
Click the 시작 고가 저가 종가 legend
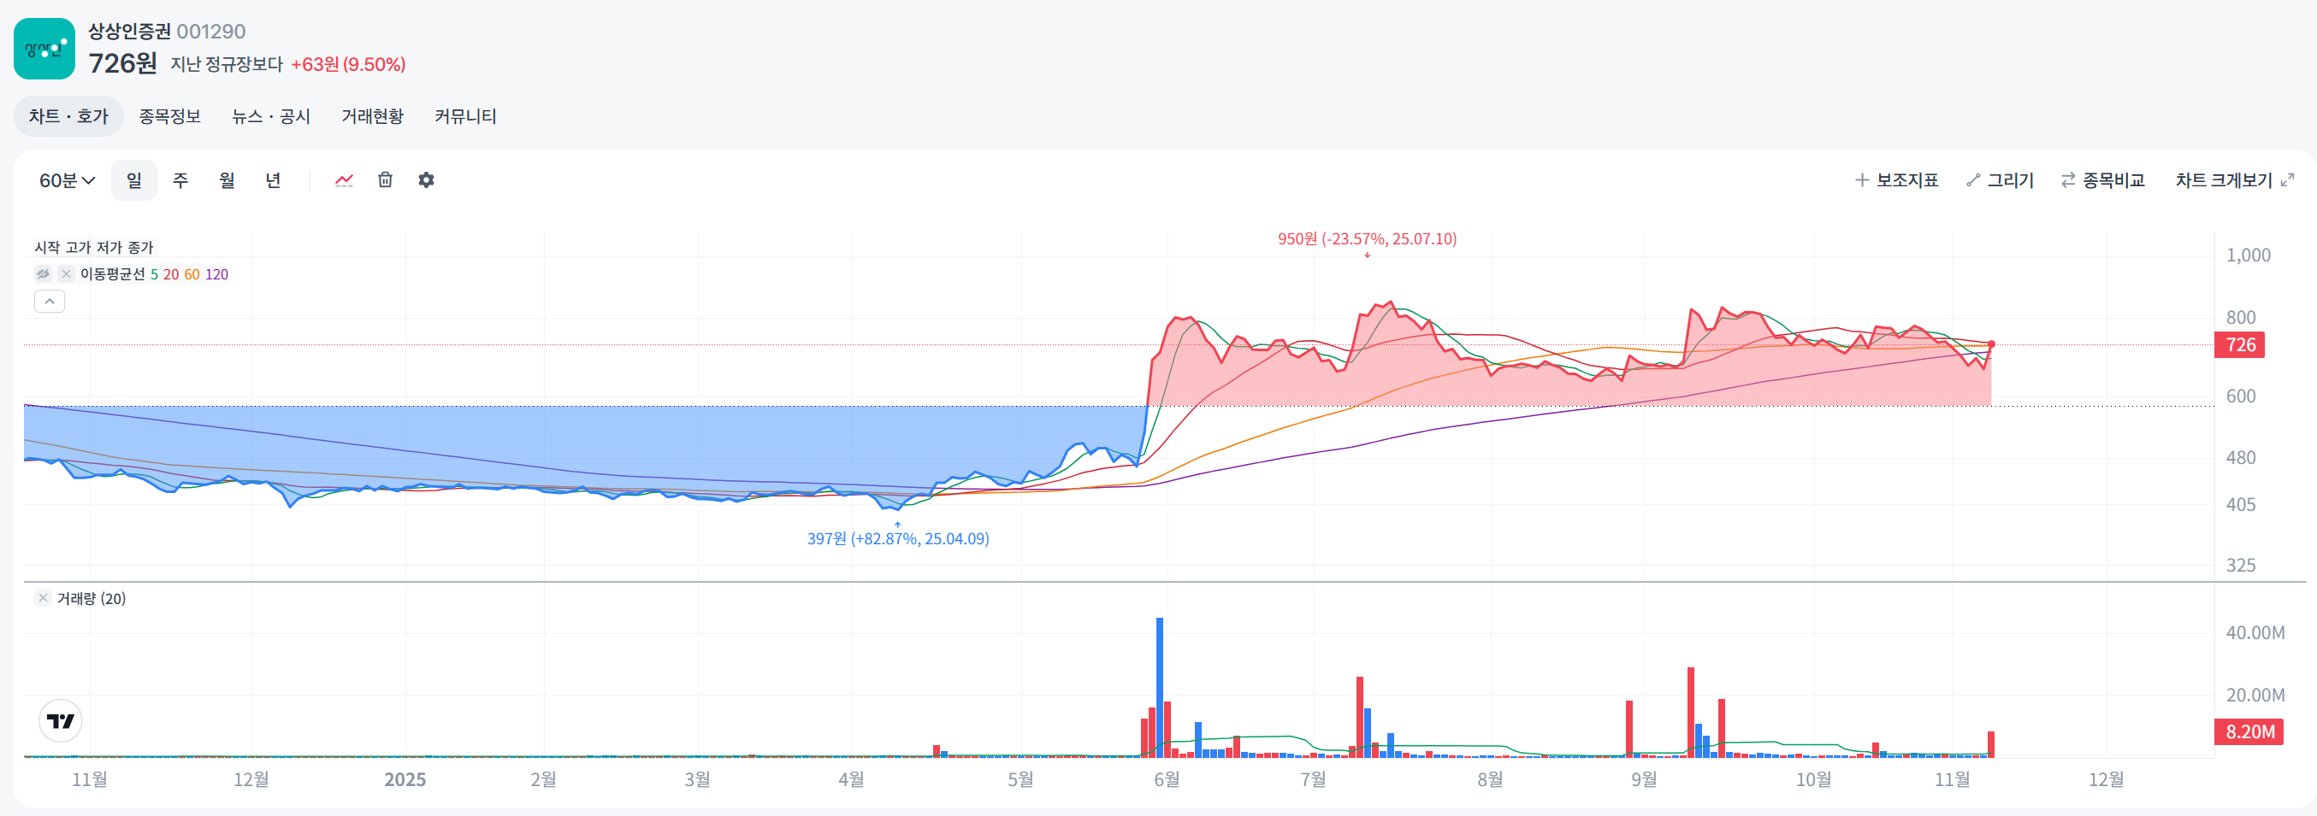click(x=94, y=247)
